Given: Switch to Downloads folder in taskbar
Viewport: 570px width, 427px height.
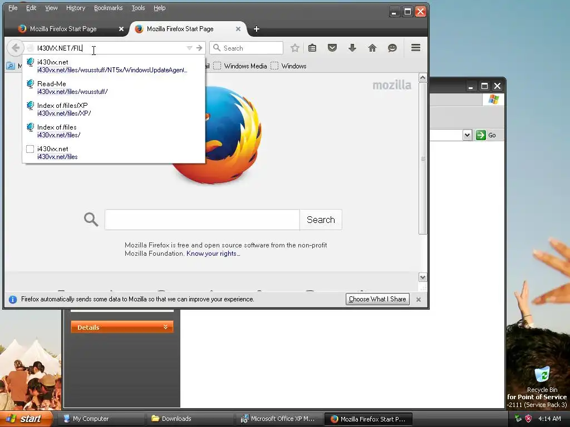Looking at the screenshot, I should [x=189, y=419].
